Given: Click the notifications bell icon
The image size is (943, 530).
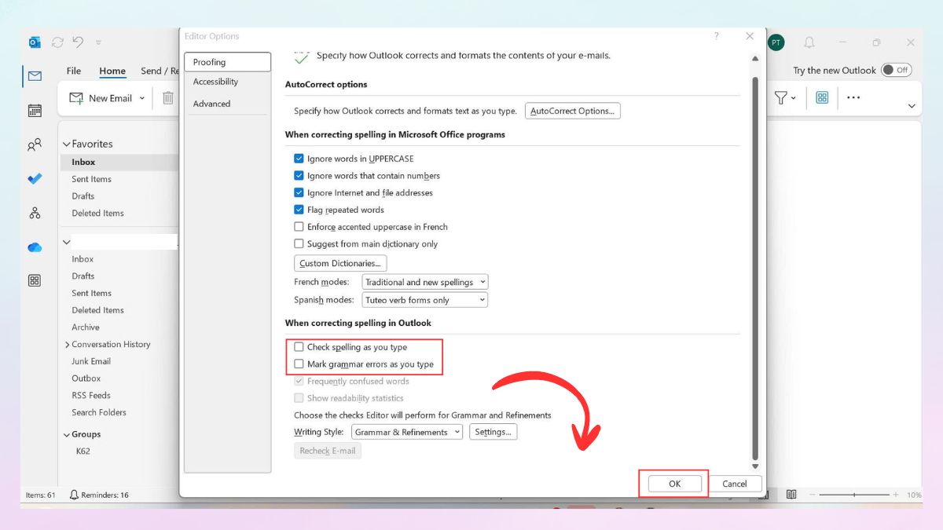Looking at the screenshot, I should click(x=809, y=42).
